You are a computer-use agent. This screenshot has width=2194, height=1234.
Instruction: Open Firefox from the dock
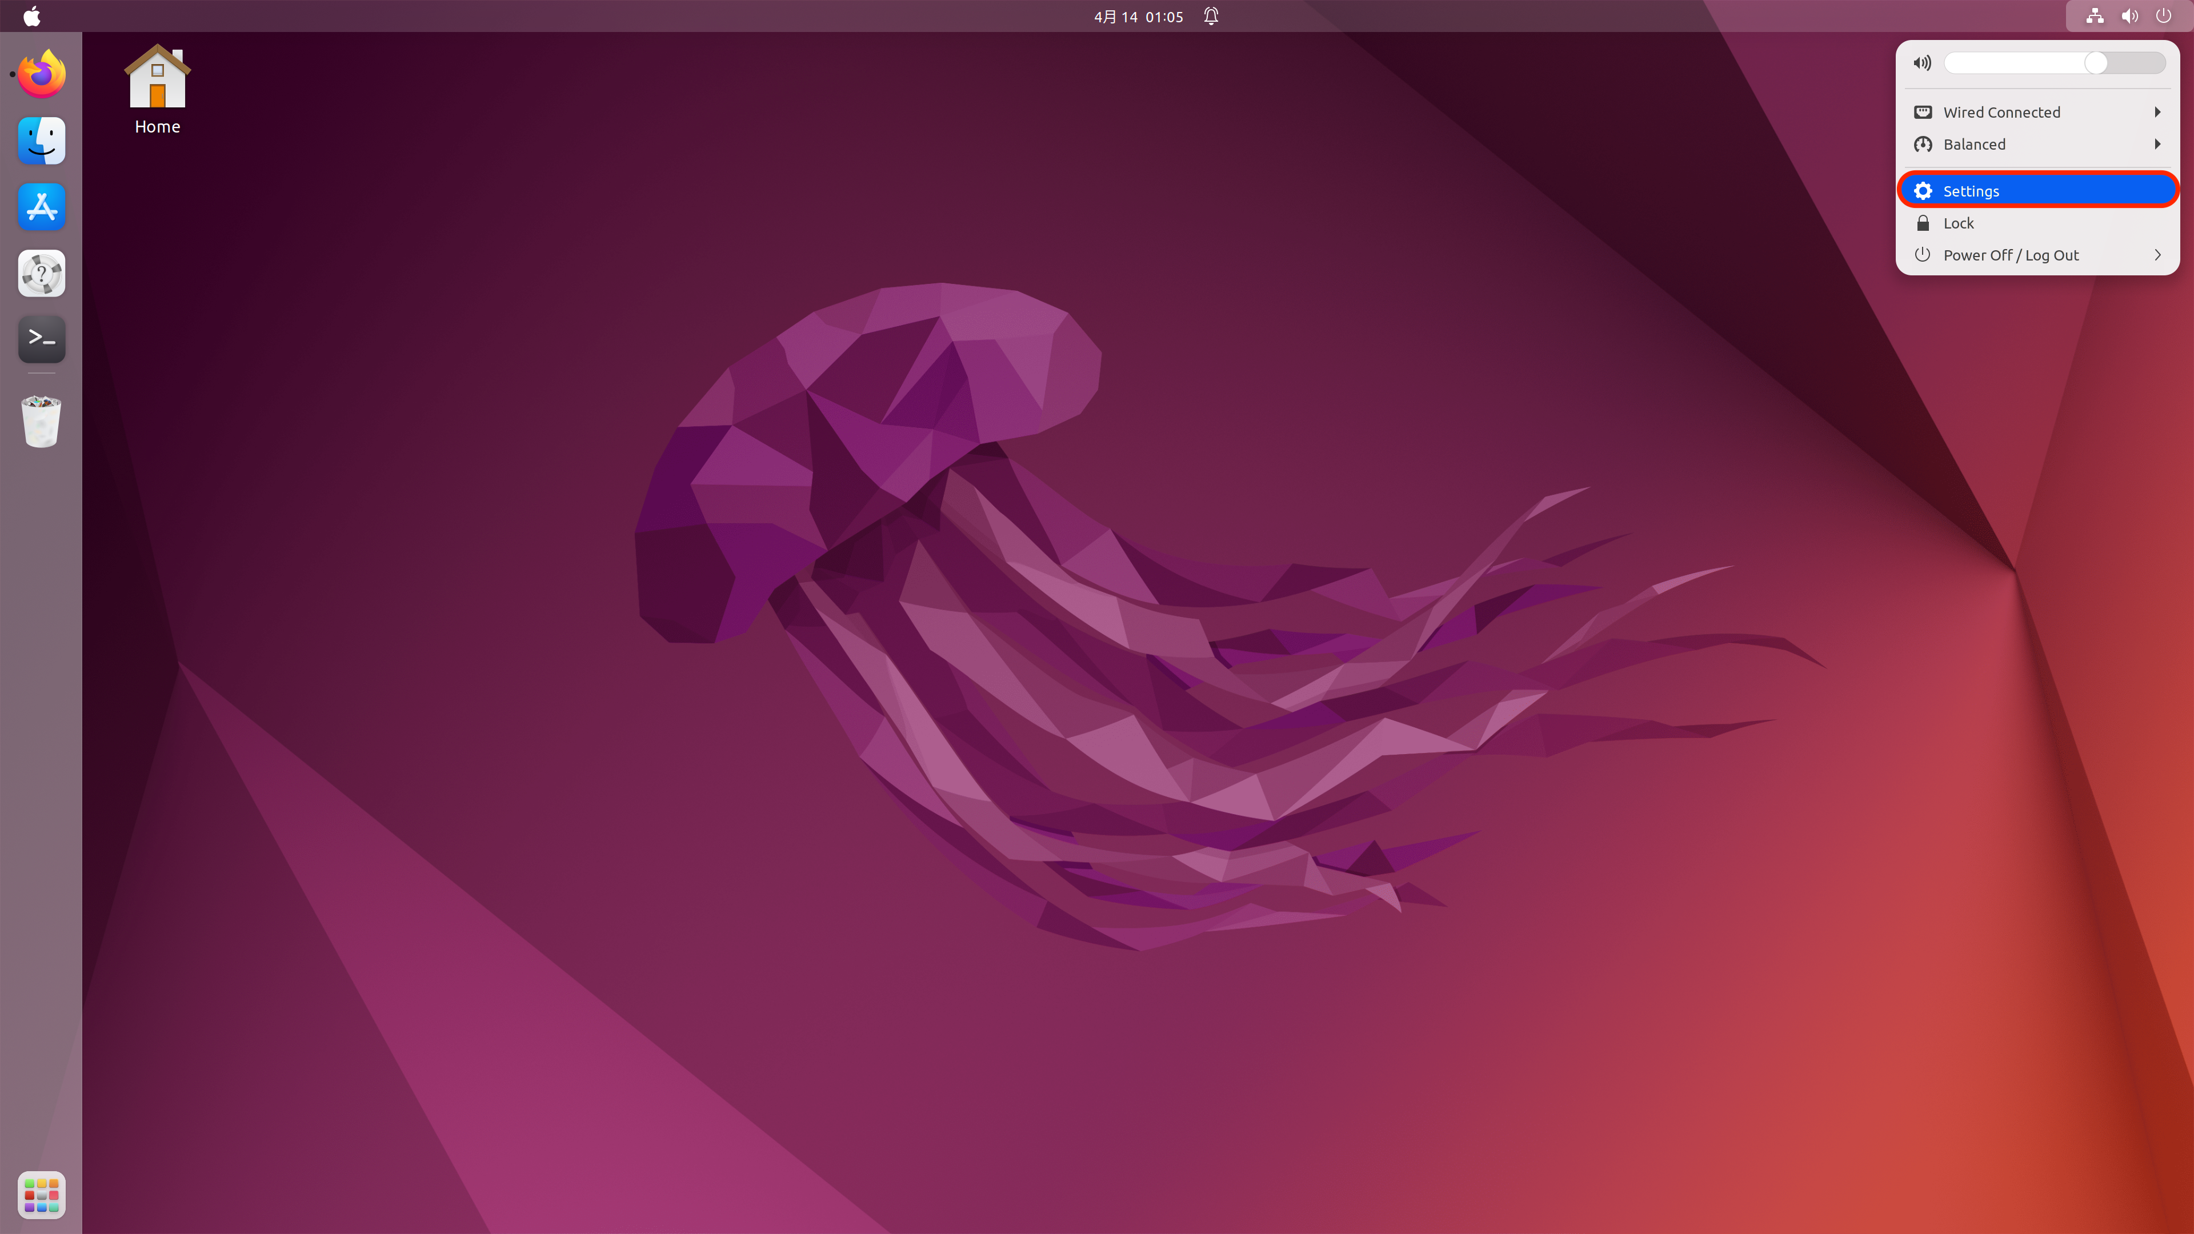click(x=42, y=74)
